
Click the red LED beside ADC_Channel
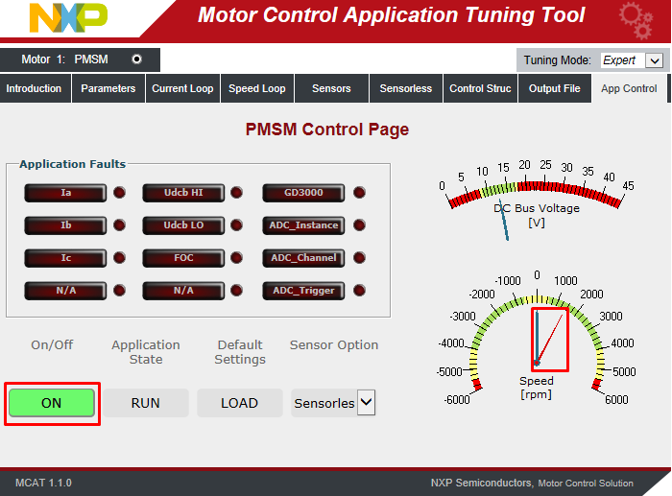click(359, 258)
